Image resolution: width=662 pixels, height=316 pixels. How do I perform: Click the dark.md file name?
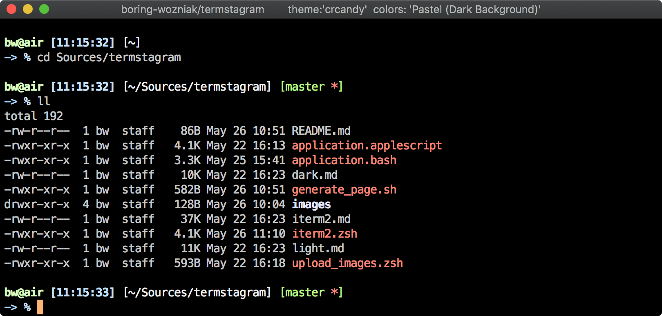point(314,175)
